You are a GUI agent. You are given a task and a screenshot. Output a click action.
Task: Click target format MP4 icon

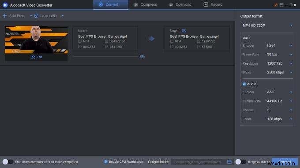click(x=172, y=41)
